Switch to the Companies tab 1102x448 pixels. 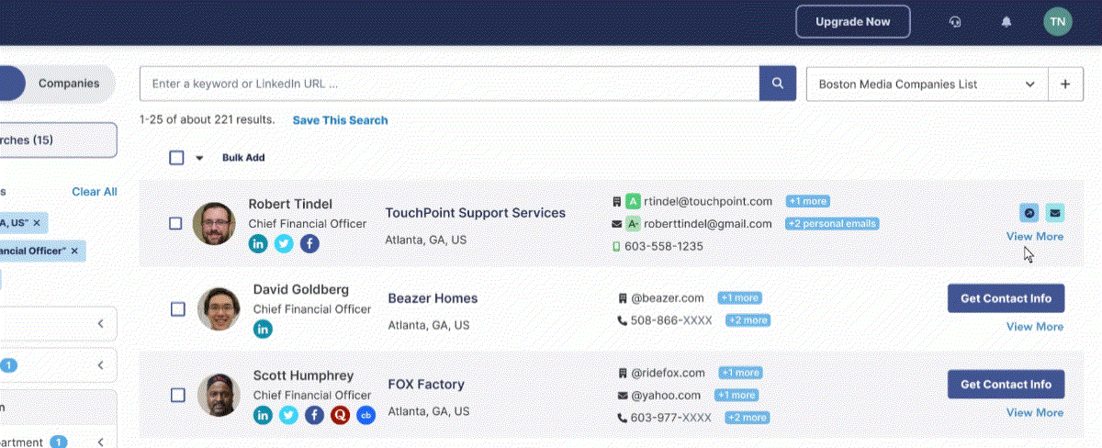tap(69, 84)
